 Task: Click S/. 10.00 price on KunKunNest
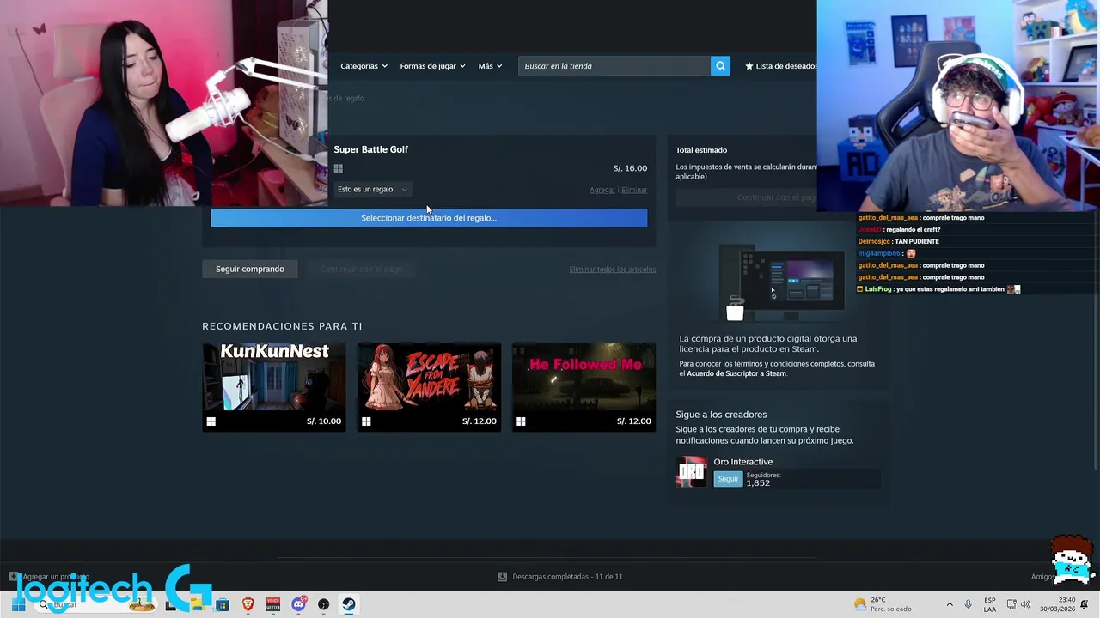[x=324, y=421]
